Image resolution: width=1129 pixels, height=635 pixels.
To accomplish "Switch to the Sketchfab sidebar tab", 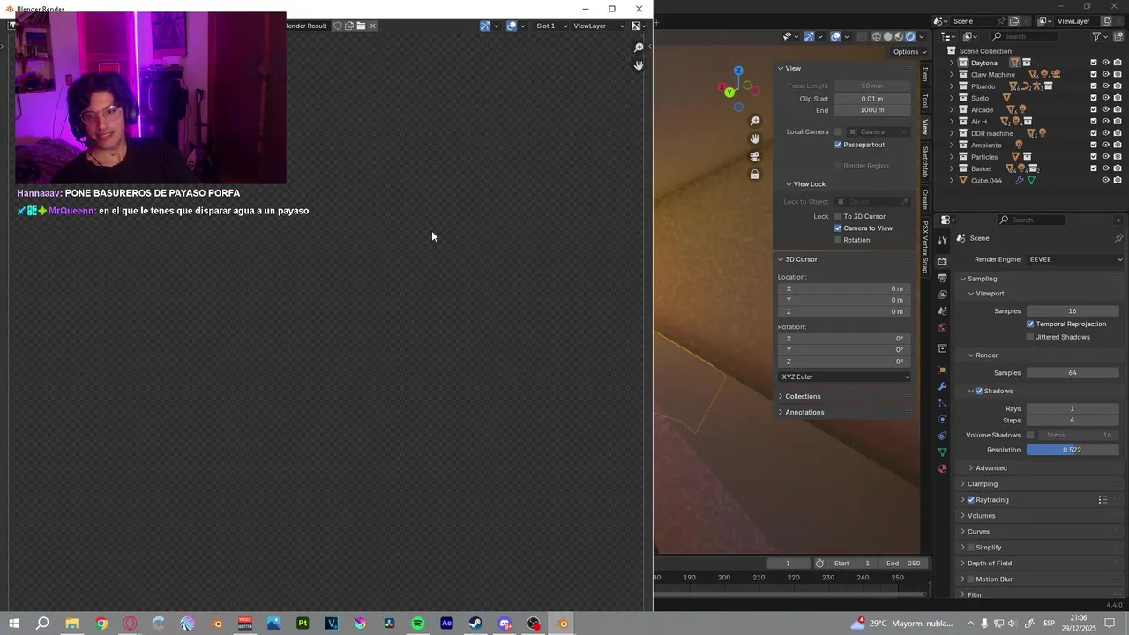I will pos(925,161).
